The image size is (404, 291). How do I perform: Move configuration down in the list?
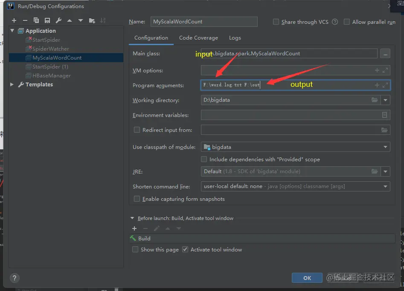(x=81, y=20)
